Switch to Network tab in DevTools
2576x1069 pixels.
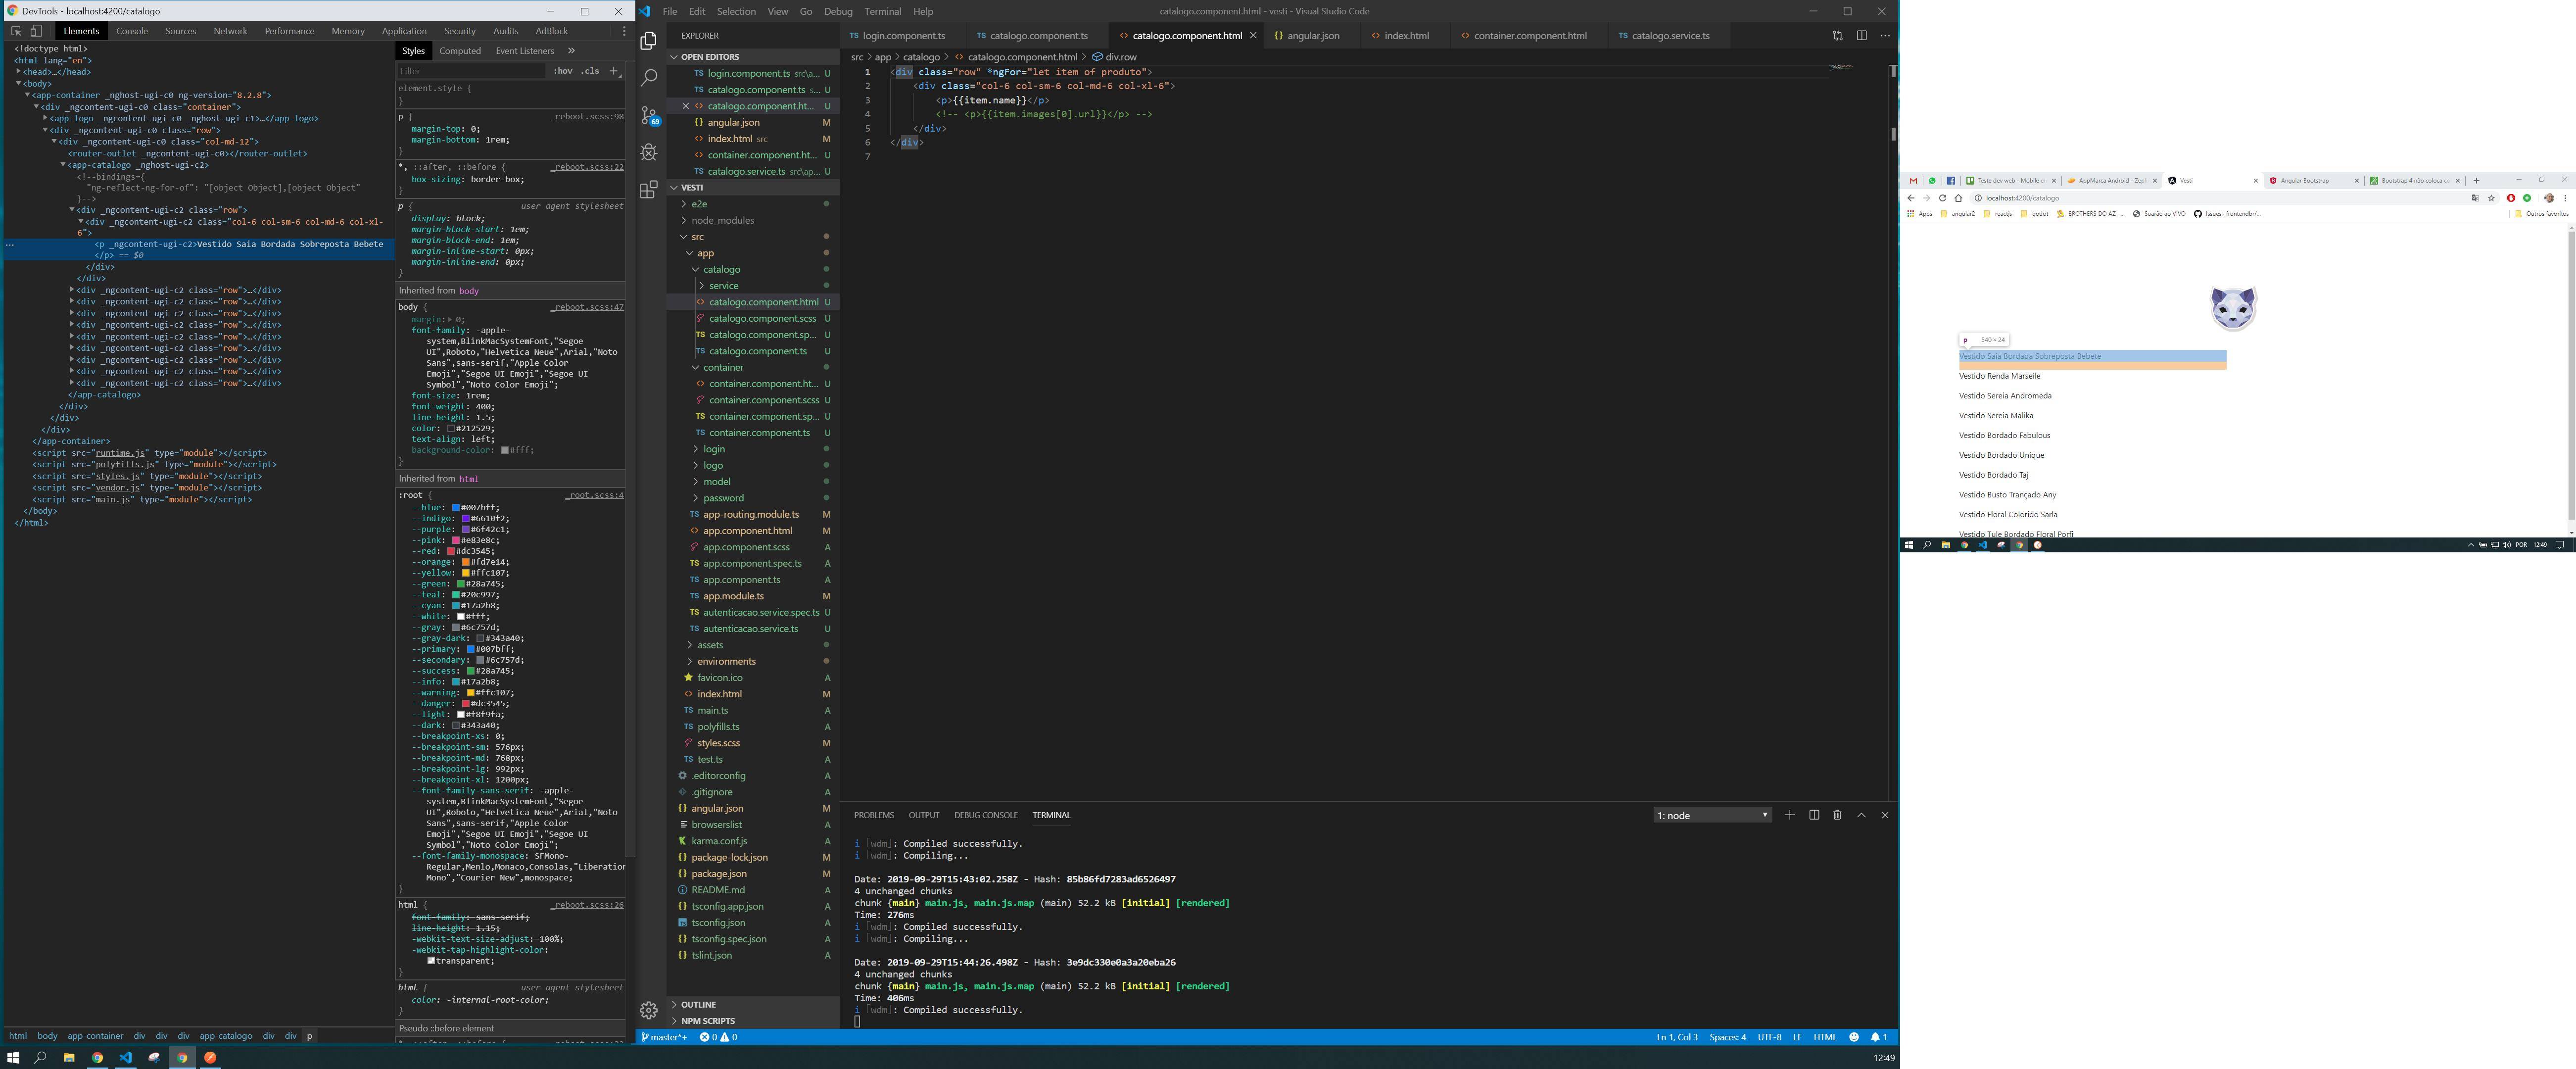[230, 31]
